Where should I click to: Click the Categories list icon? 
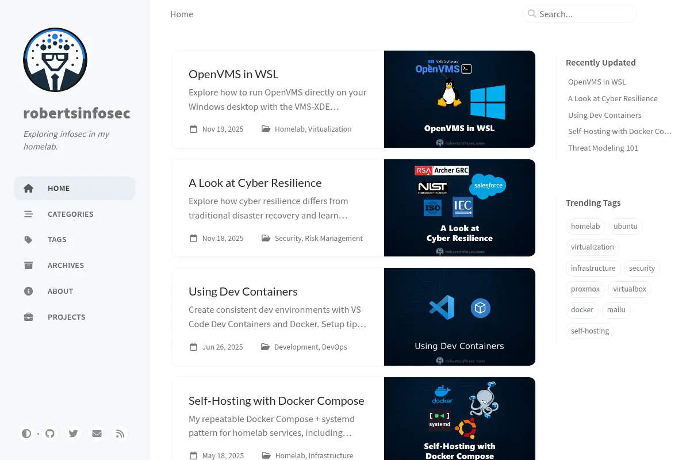(28, 214)
